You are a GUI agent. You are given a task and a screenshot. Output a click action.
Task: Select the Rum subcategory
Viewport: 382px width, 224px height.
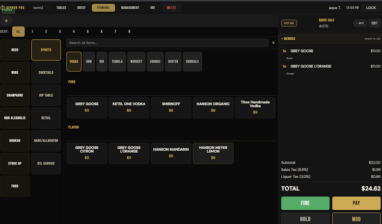point(89,62)
